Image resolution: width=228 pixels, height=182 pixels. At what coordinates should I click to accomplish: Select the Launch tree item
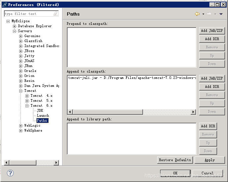click(x=43, y=115)
